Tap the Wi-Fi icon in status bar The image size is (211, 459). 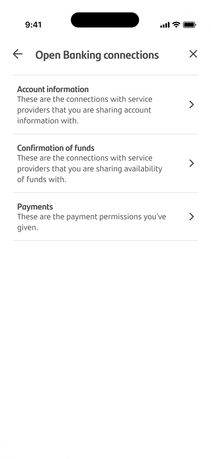pos(175,25)
